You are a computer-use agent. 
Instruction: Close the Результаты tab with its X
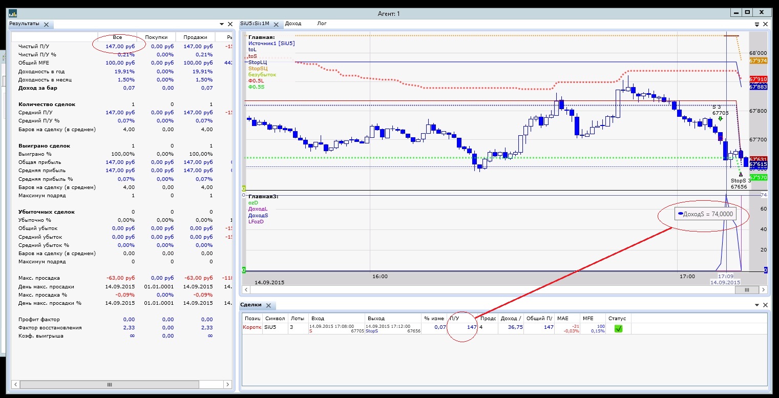pos(46,24)
